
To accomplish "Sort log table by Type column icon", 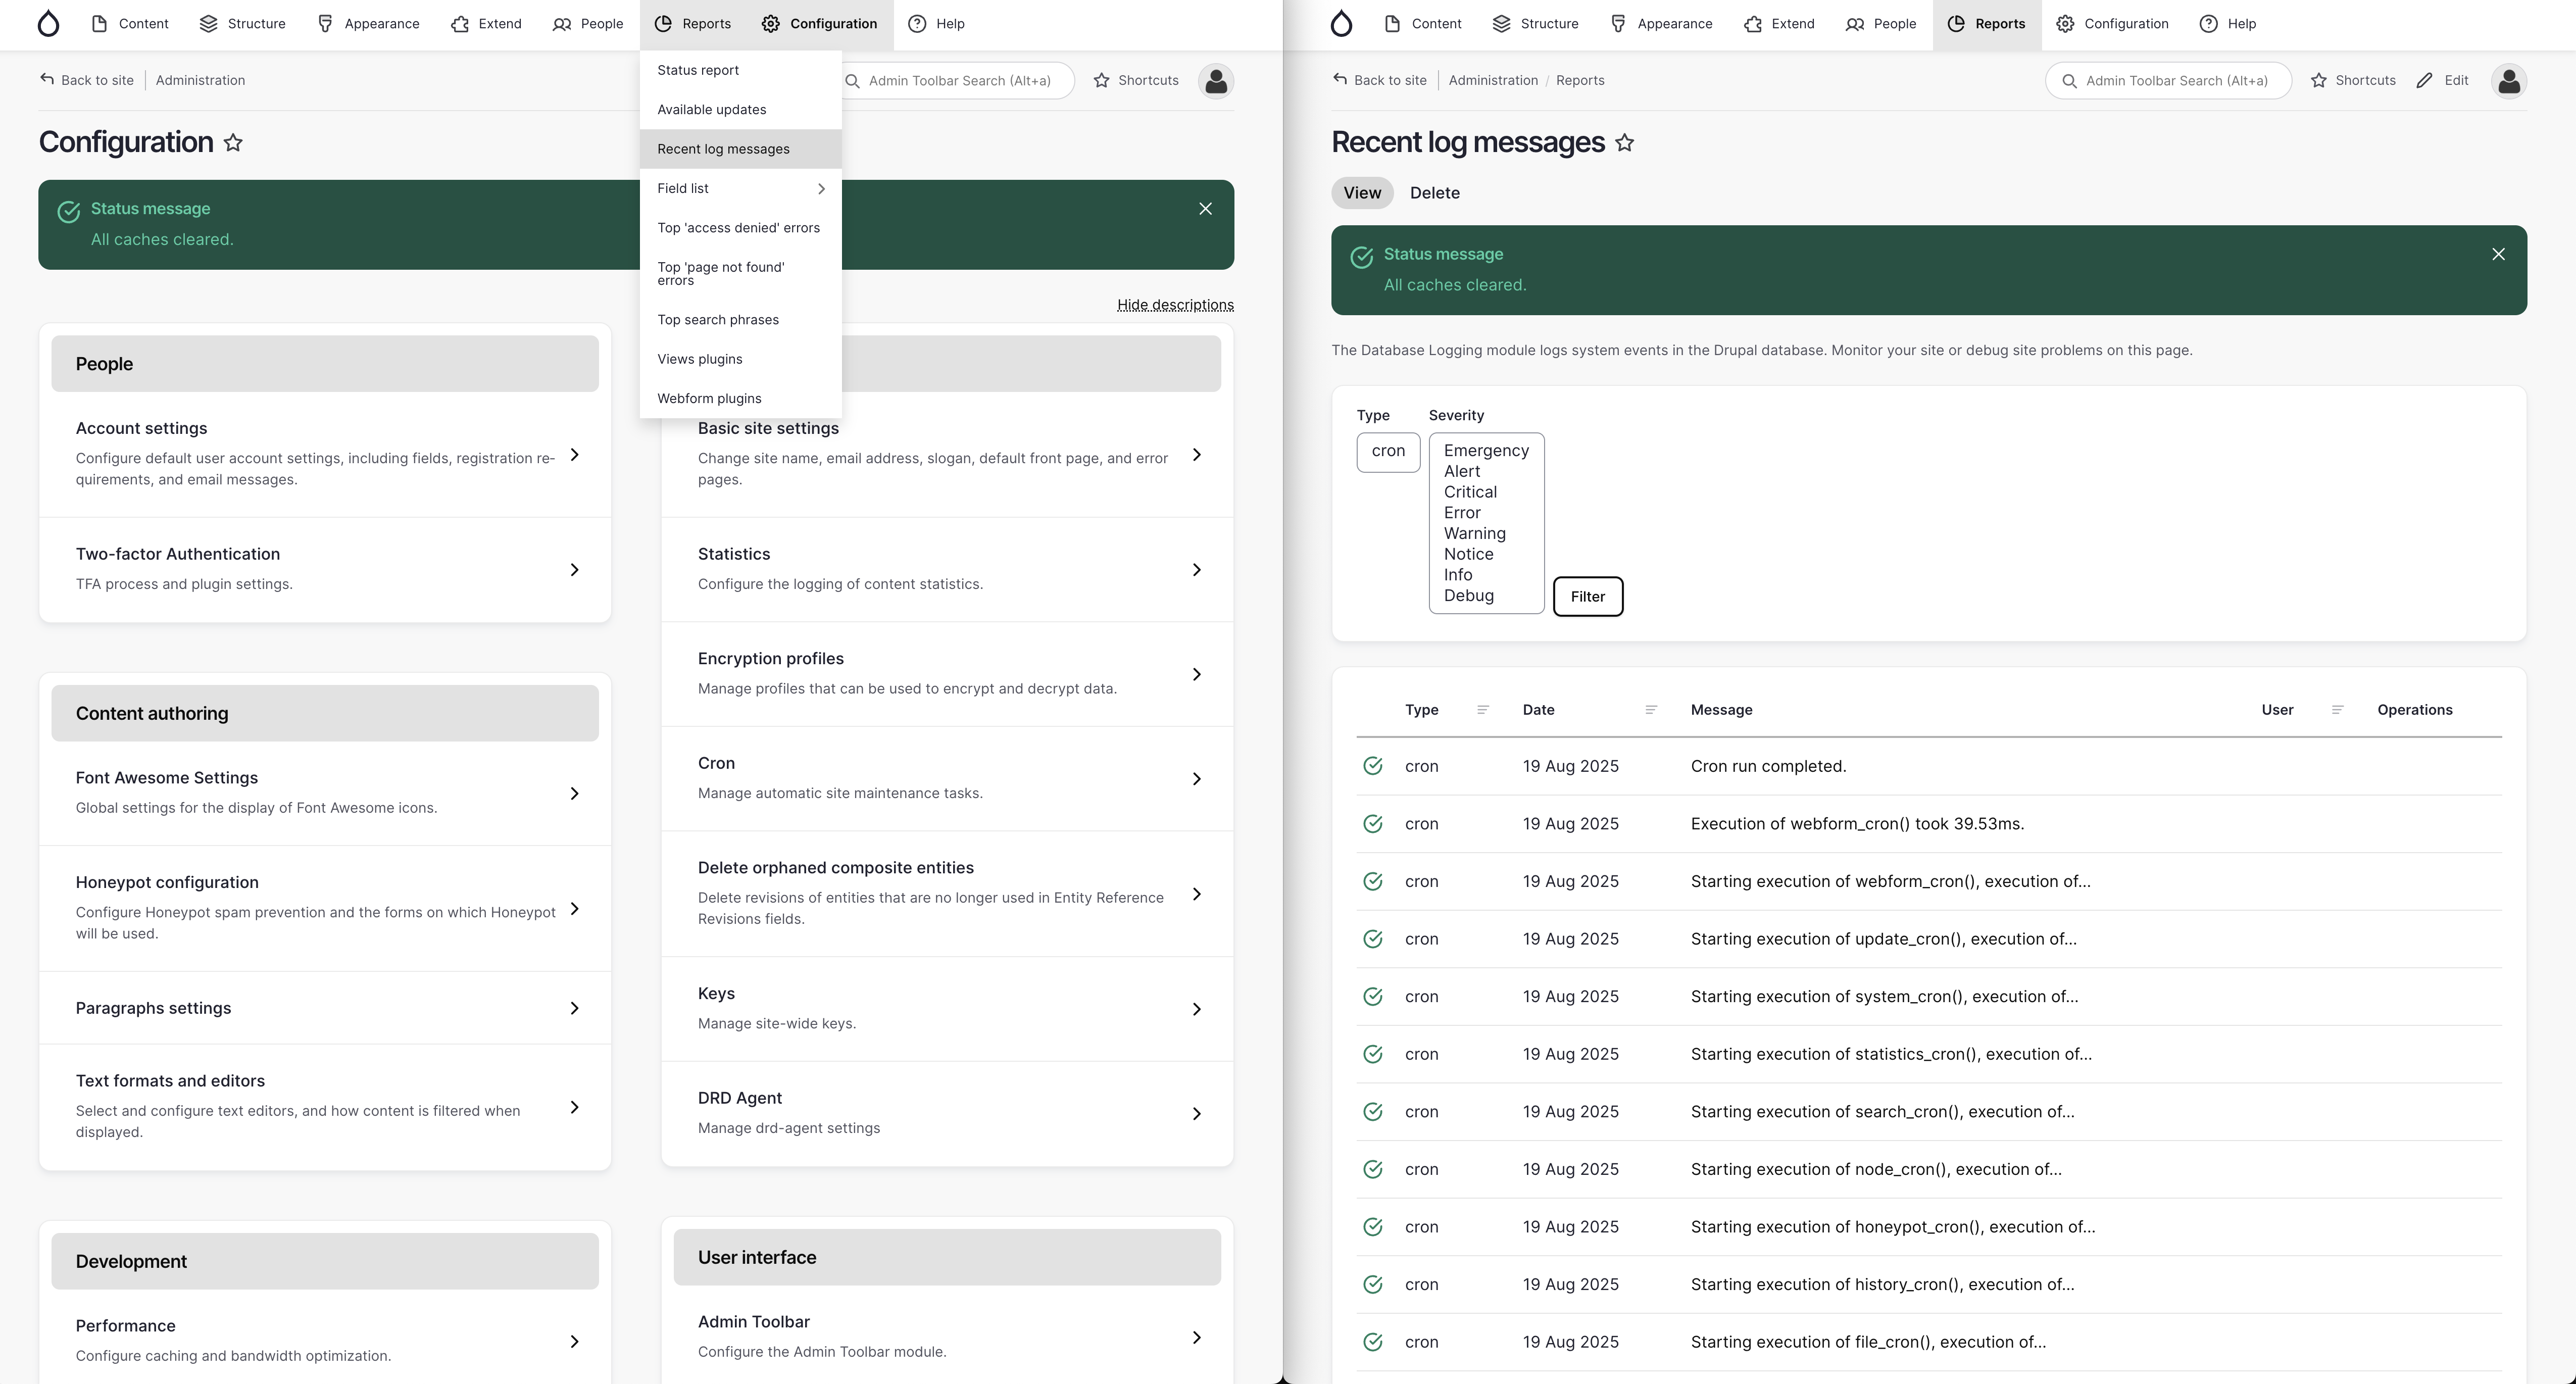I will click(x=1483, y=710).
